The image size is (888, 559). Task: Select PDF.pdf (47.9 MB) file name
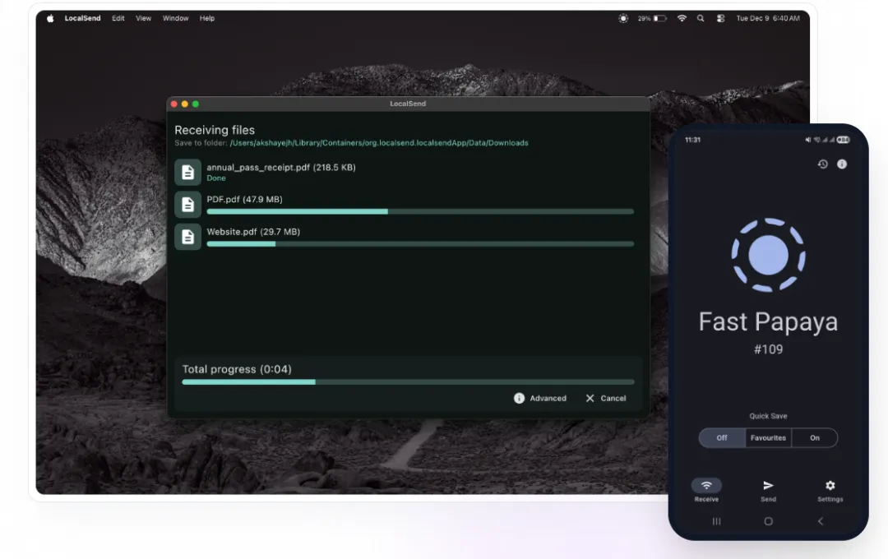click(245, 200)
